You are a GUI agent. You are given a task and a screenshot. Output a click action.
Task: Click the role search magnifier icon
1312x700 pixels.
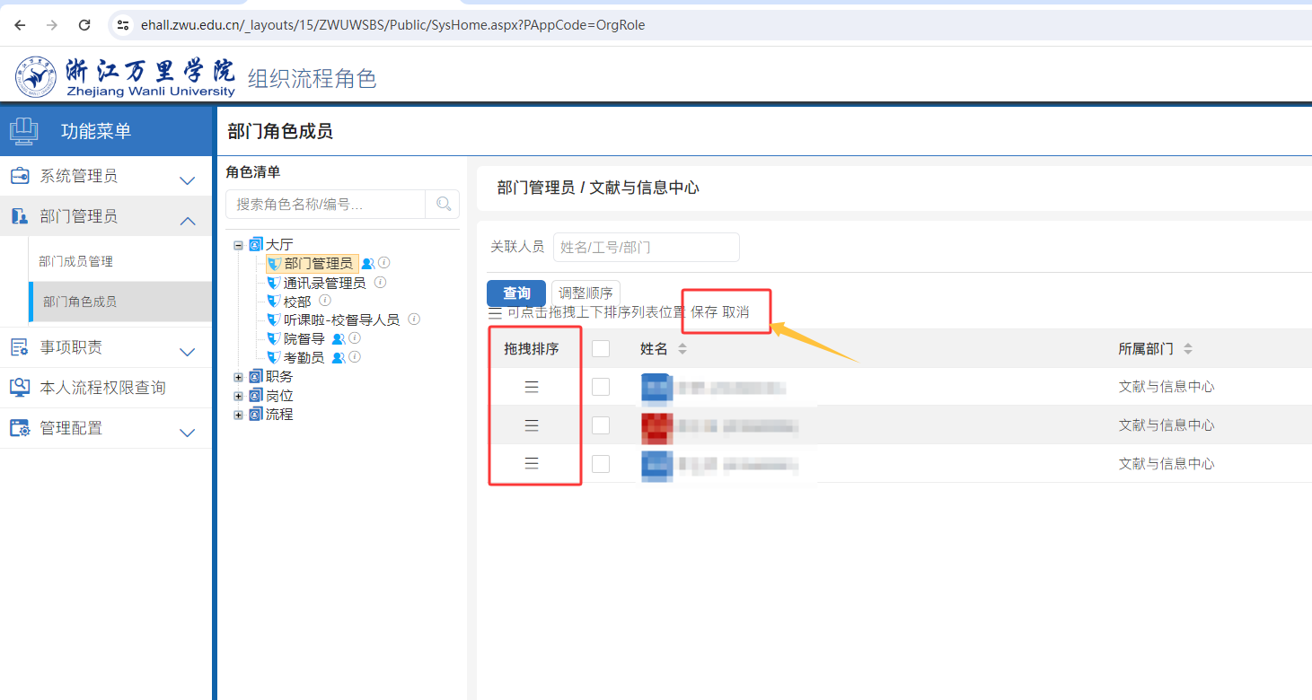(443, 204)
